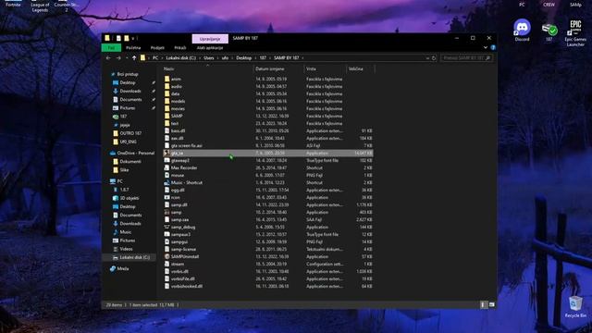The width and height of the screenshot is (592, 333).
Task: Go forward using the Forward arrow
Action: coord(118,58)
